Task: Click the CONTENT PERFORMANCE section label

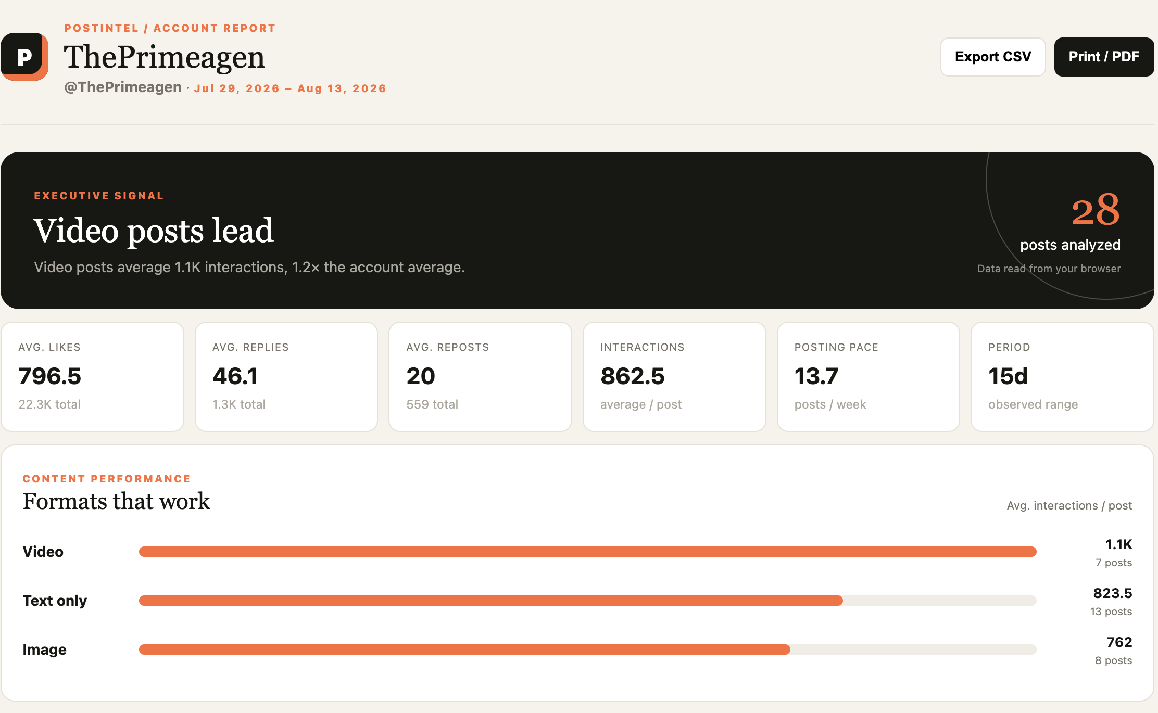Action: coord(107,479)
